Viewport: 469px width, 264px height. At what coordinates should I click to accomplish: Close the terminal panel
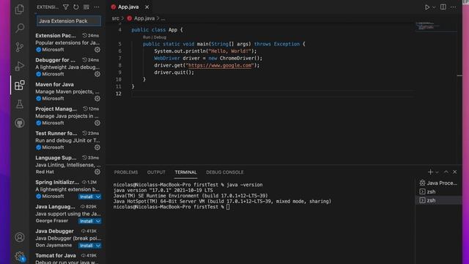click(454, 172)
